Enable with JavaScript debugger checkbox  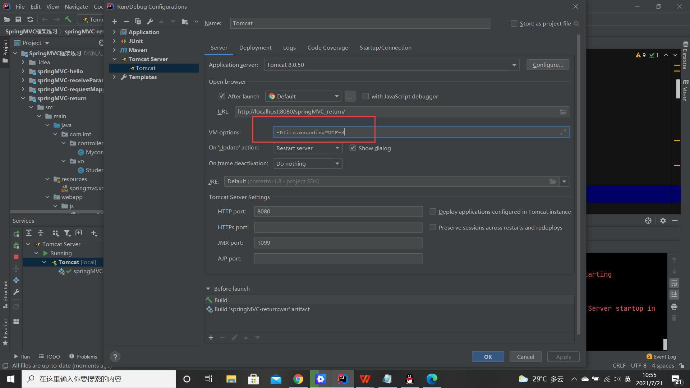[364, 96]
